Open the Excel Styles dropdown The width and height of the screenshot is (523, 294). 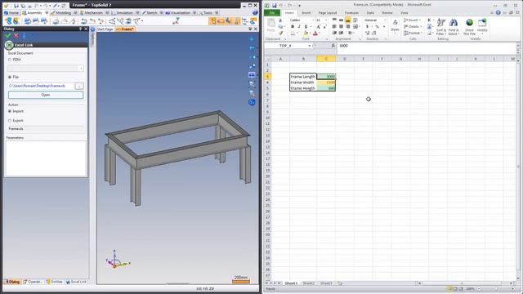point(395,26)
